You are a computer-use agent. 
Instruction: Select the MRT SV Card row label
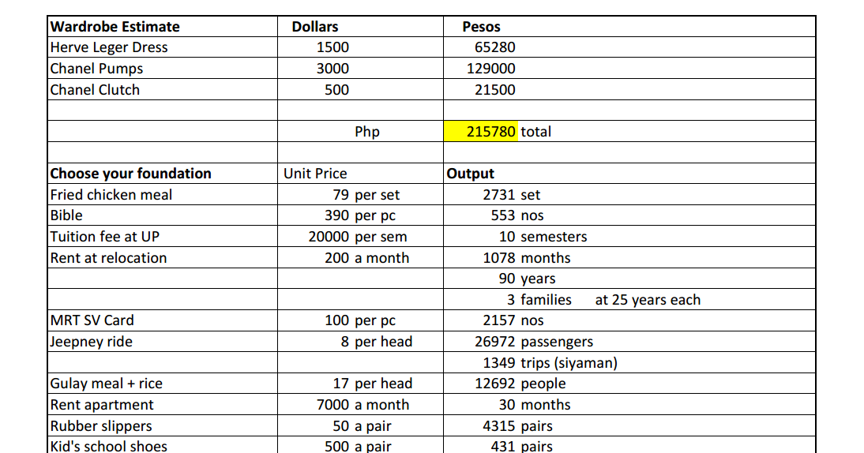coord(163,320)
